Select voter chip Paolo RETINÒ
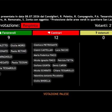This screenshot has width=112, height=112. point(18,51)
